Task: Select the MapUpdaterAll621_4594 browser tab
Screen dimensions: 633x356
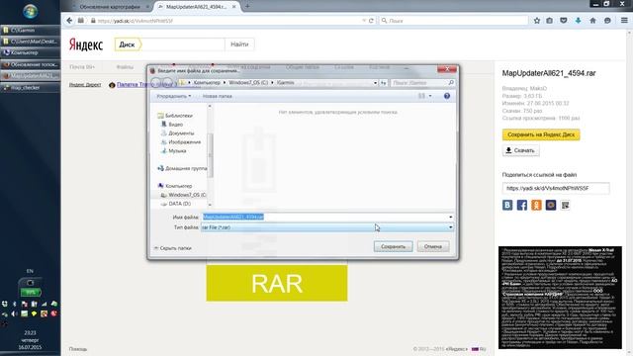Action: click(196, 7)
